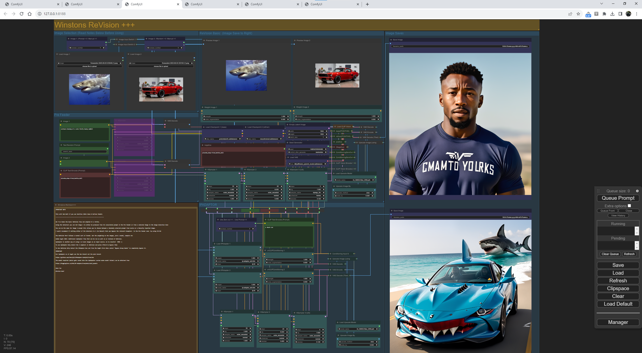Screen dimensions: 642x353
Task: Open ckpt_name dropdown in Load Checkpoint 1 (base)
Action: pos(223,139)
